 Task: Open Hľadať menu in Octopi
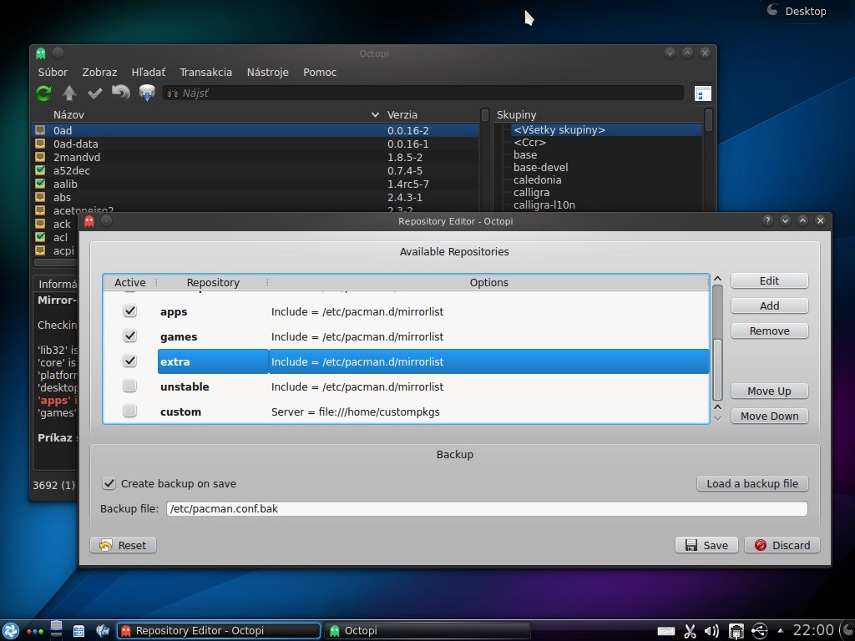pyautogui.click(x=149, y=72)
